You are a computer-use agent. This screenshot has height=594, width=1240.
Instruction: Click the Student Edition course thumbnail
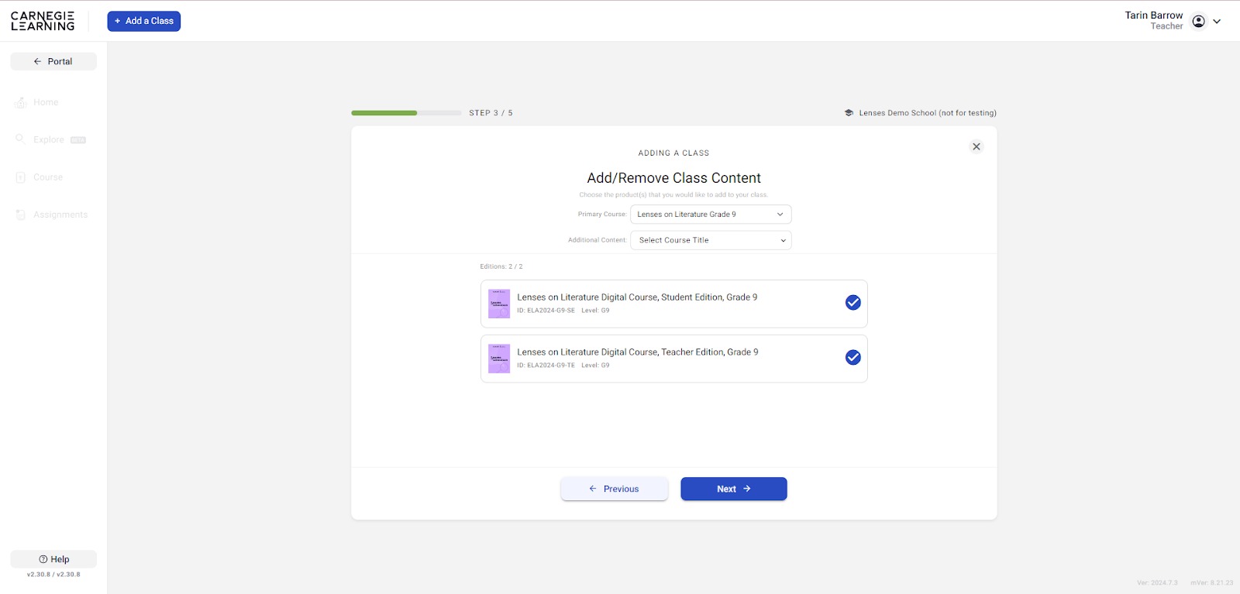499,304
